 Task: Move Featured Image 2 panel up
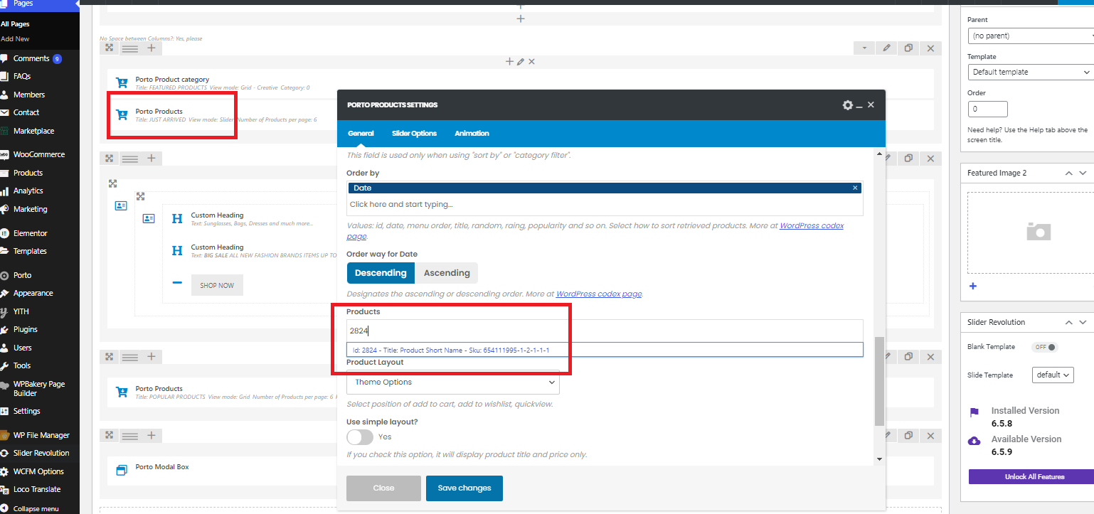click(x=1068, y=173)
